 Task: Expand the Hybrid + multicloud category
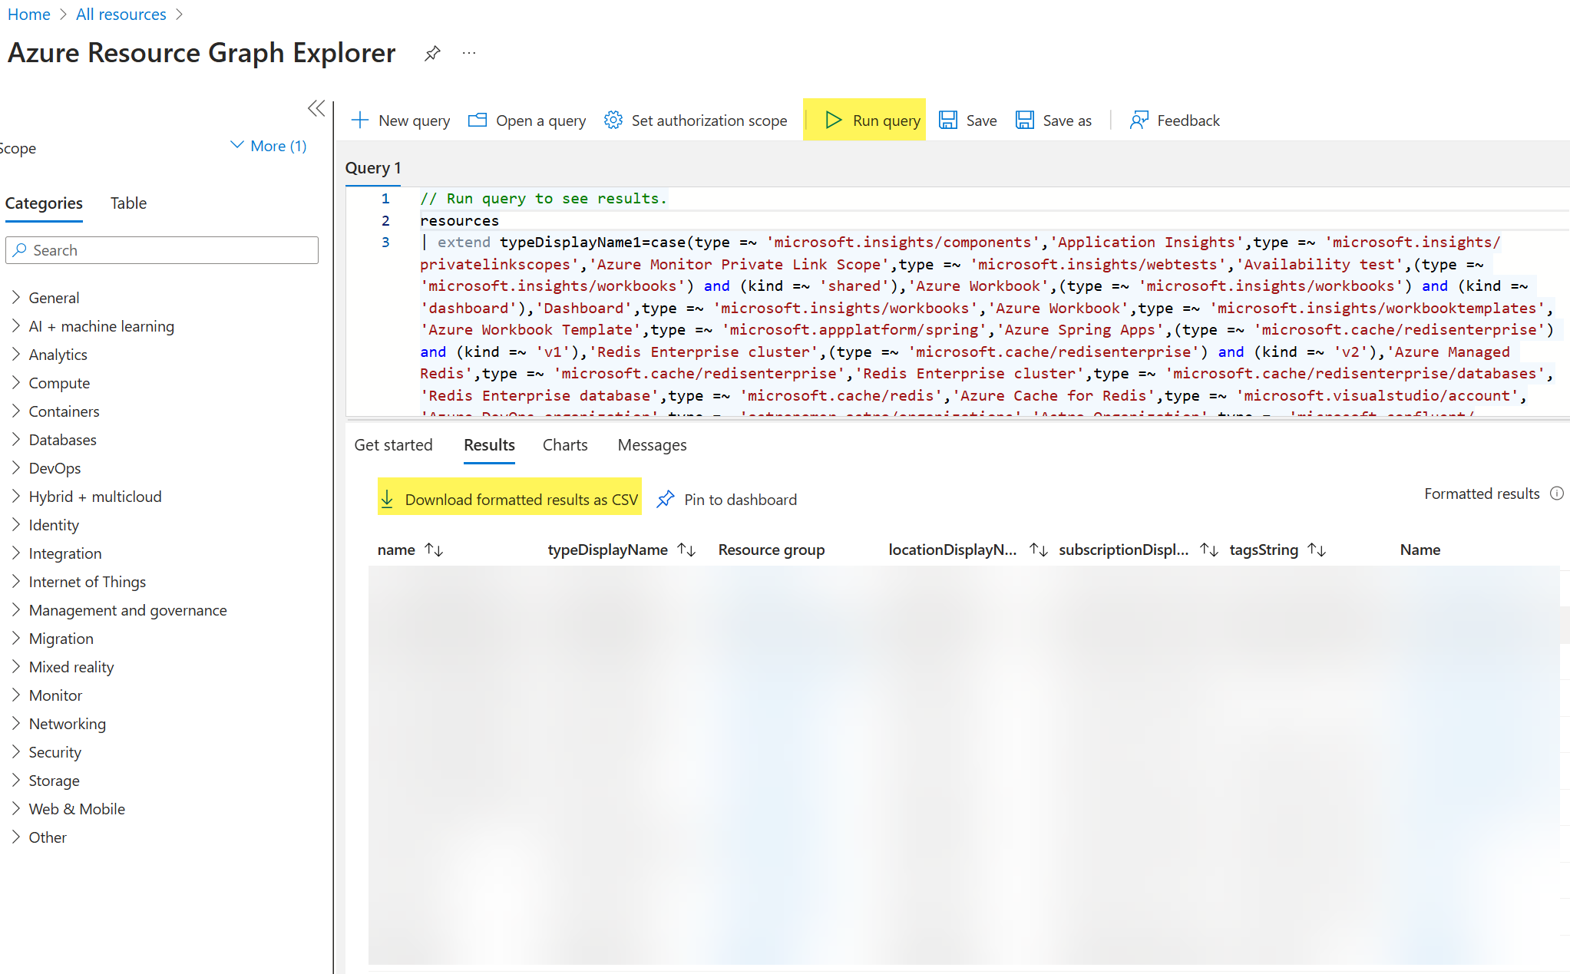coord(16,496)
